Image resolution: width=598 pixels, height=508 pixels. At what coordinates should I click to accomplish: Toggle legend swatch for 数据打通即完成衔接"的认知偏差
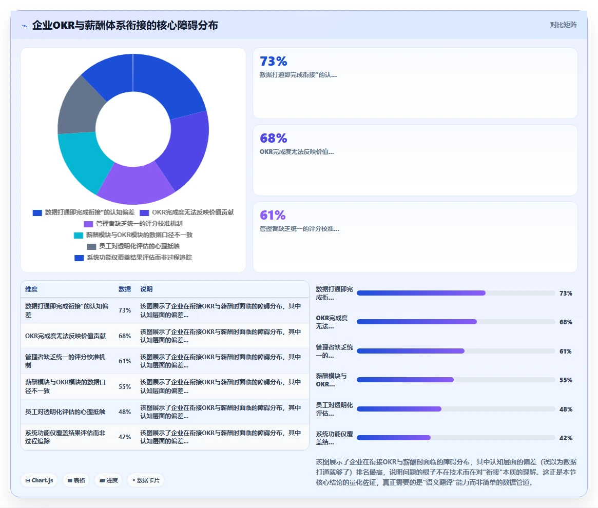[x=37, y=213]
